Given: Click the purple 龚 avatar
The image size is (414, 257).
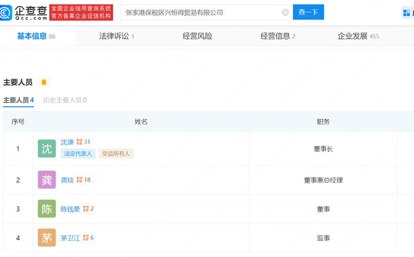Looking at the screenshot, I should [47, 179].
